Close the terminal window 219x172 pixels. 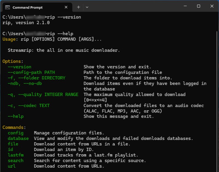tap(212, 6)
